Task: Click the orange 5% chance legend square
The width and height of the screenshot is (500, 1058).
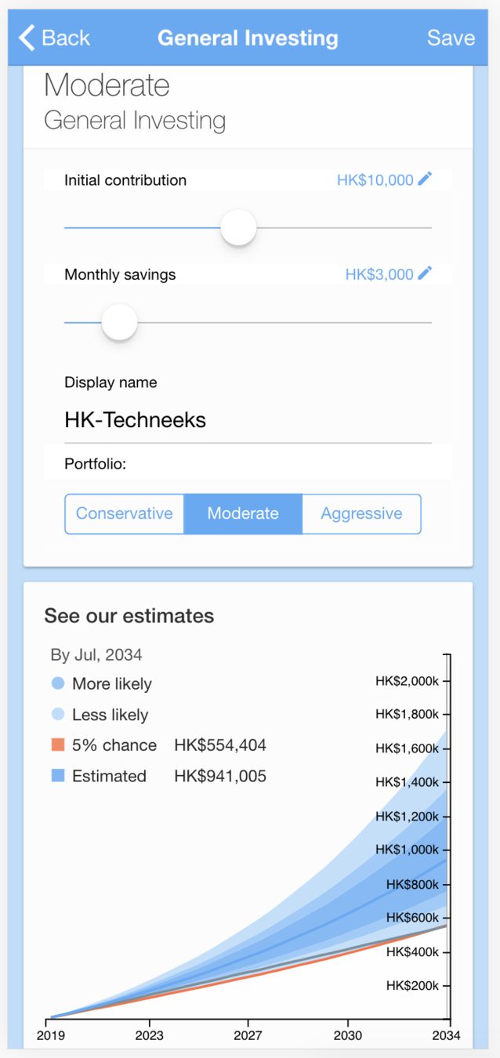Action: (x=57, y=745)
